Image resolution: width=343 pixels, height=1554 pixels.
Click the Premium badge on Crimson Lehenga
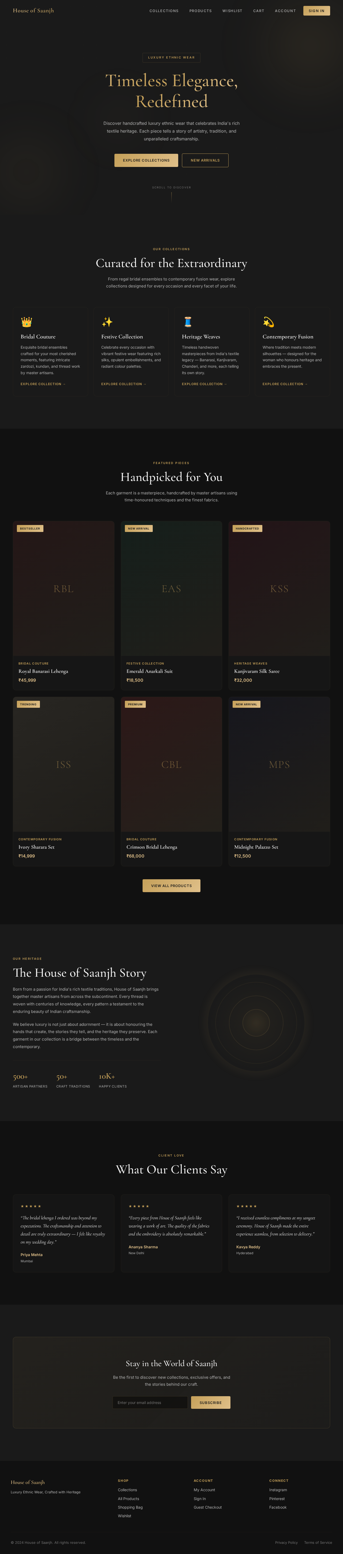(135, 704)
